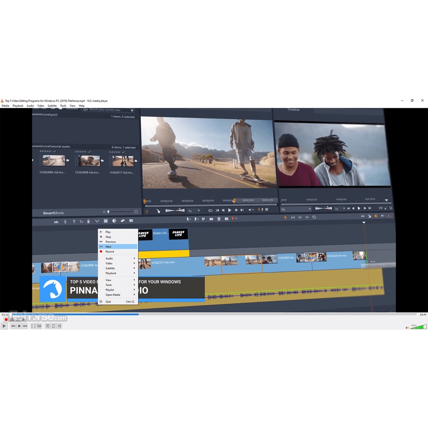Toggle the loop/repeat mode button
This screenshot has width=428, height=428.
point(53,326)
